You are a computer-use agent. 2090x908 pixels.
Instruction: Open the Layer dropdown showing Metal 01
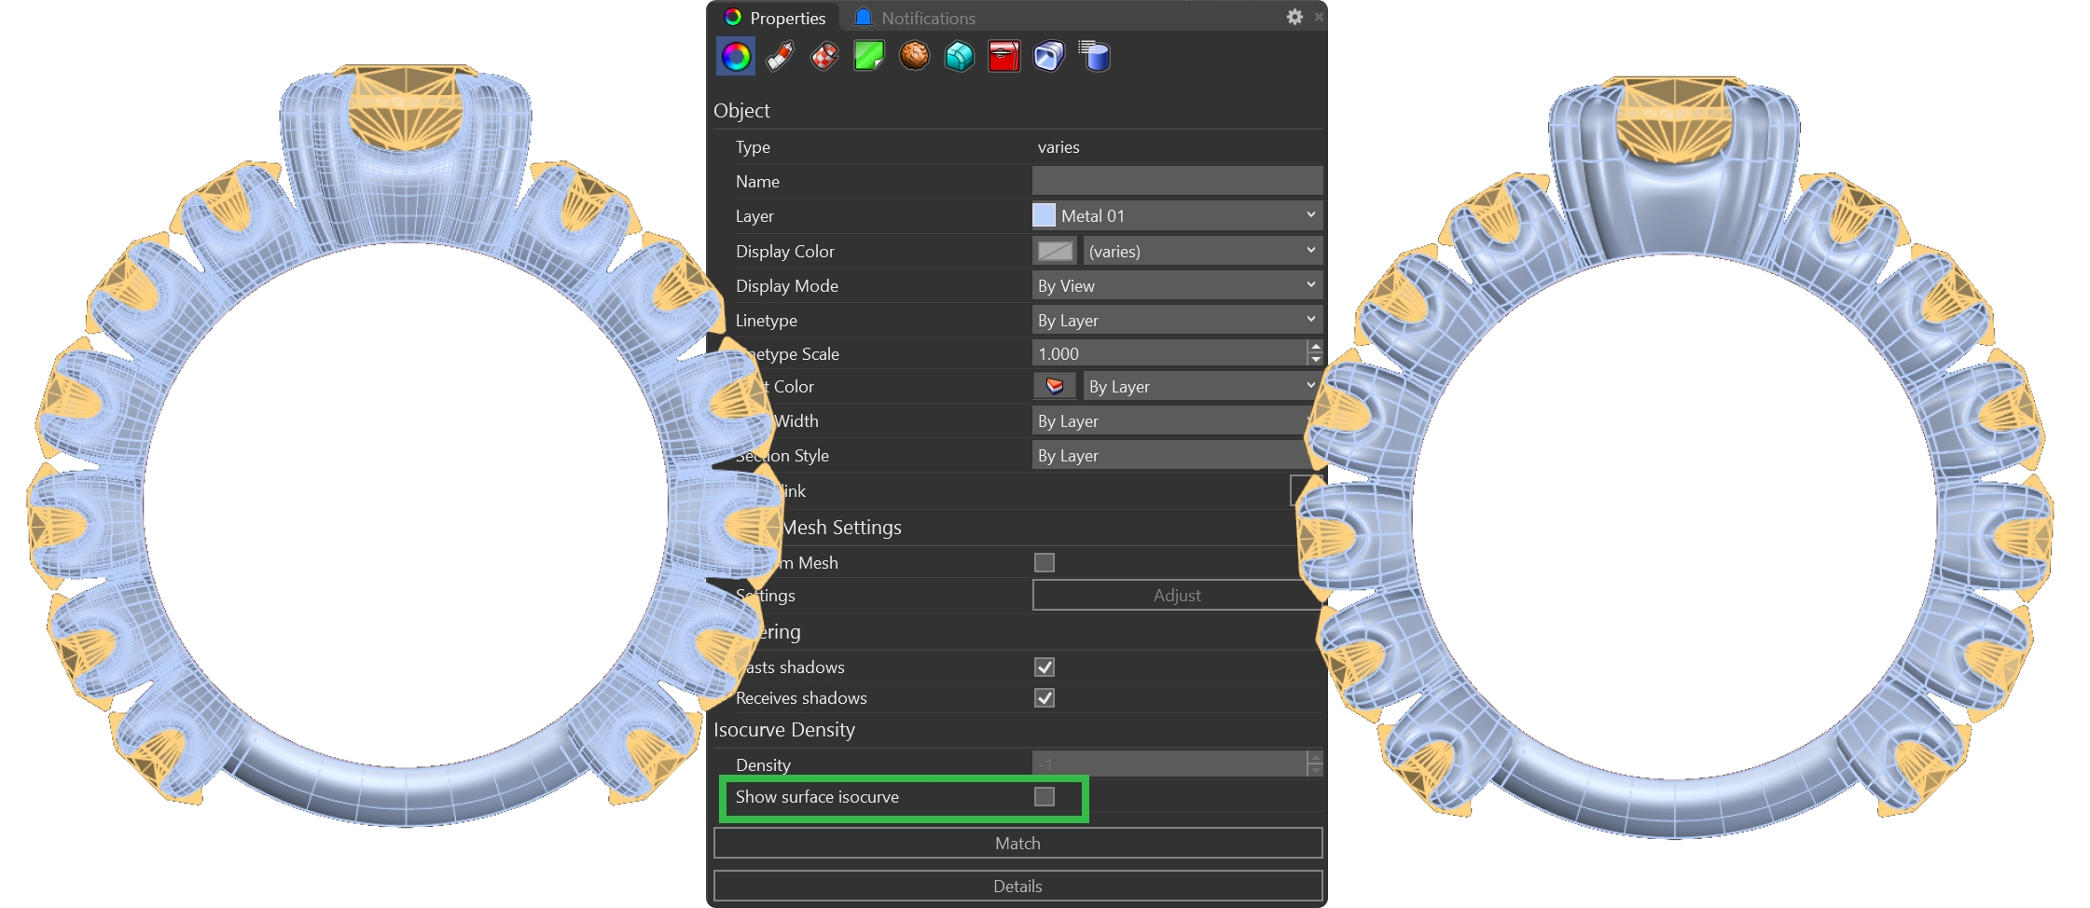coord(1177,216)
